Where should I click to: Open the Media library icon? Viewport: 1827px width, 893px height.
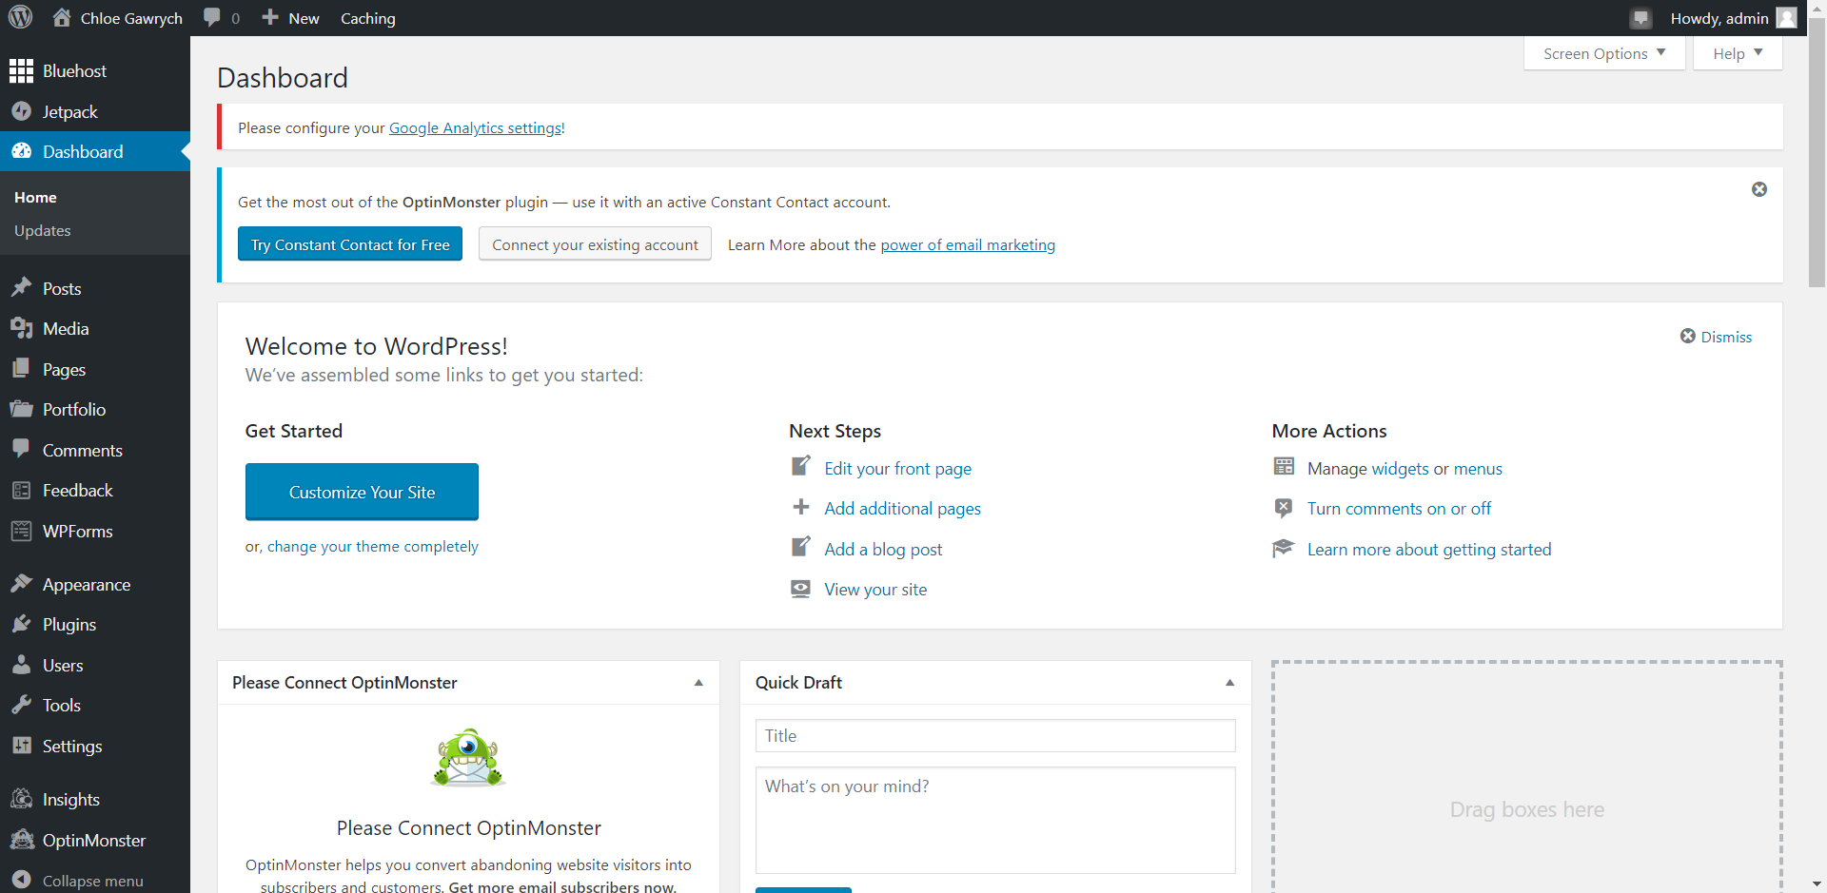pos(21,328)
